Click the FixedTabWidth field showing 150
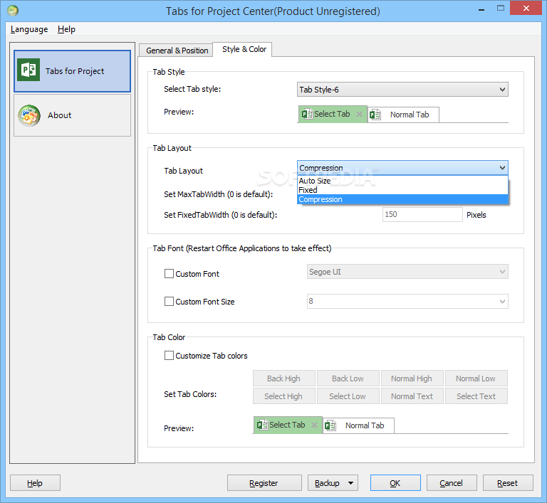The width and height of the screenshot is (547, 503). [422, 214]
